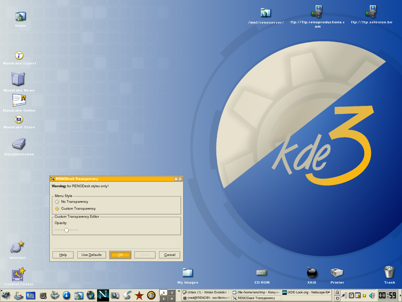Viewport: 402px width, 302px height.
Task: Launch Konqueror web browser globe icon
Action: 91,295
